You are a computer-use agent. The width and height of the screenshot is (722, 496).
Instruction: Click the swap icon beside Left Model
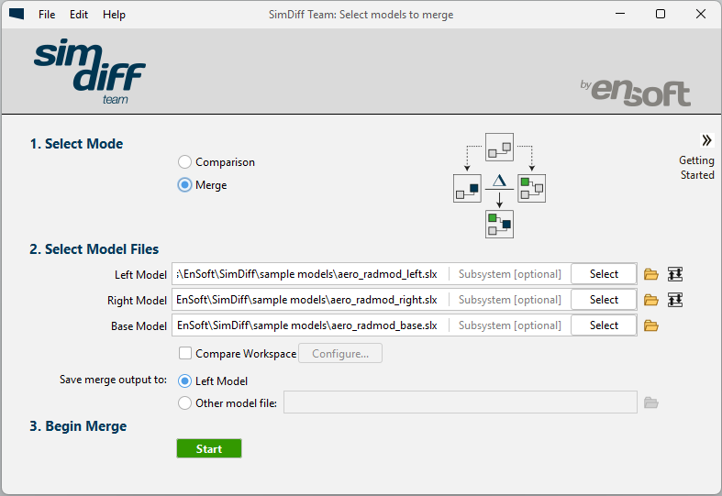[x=675, y=274]
